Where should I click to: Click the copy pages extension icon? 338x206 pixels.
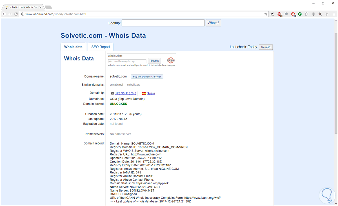click(307, 14)
